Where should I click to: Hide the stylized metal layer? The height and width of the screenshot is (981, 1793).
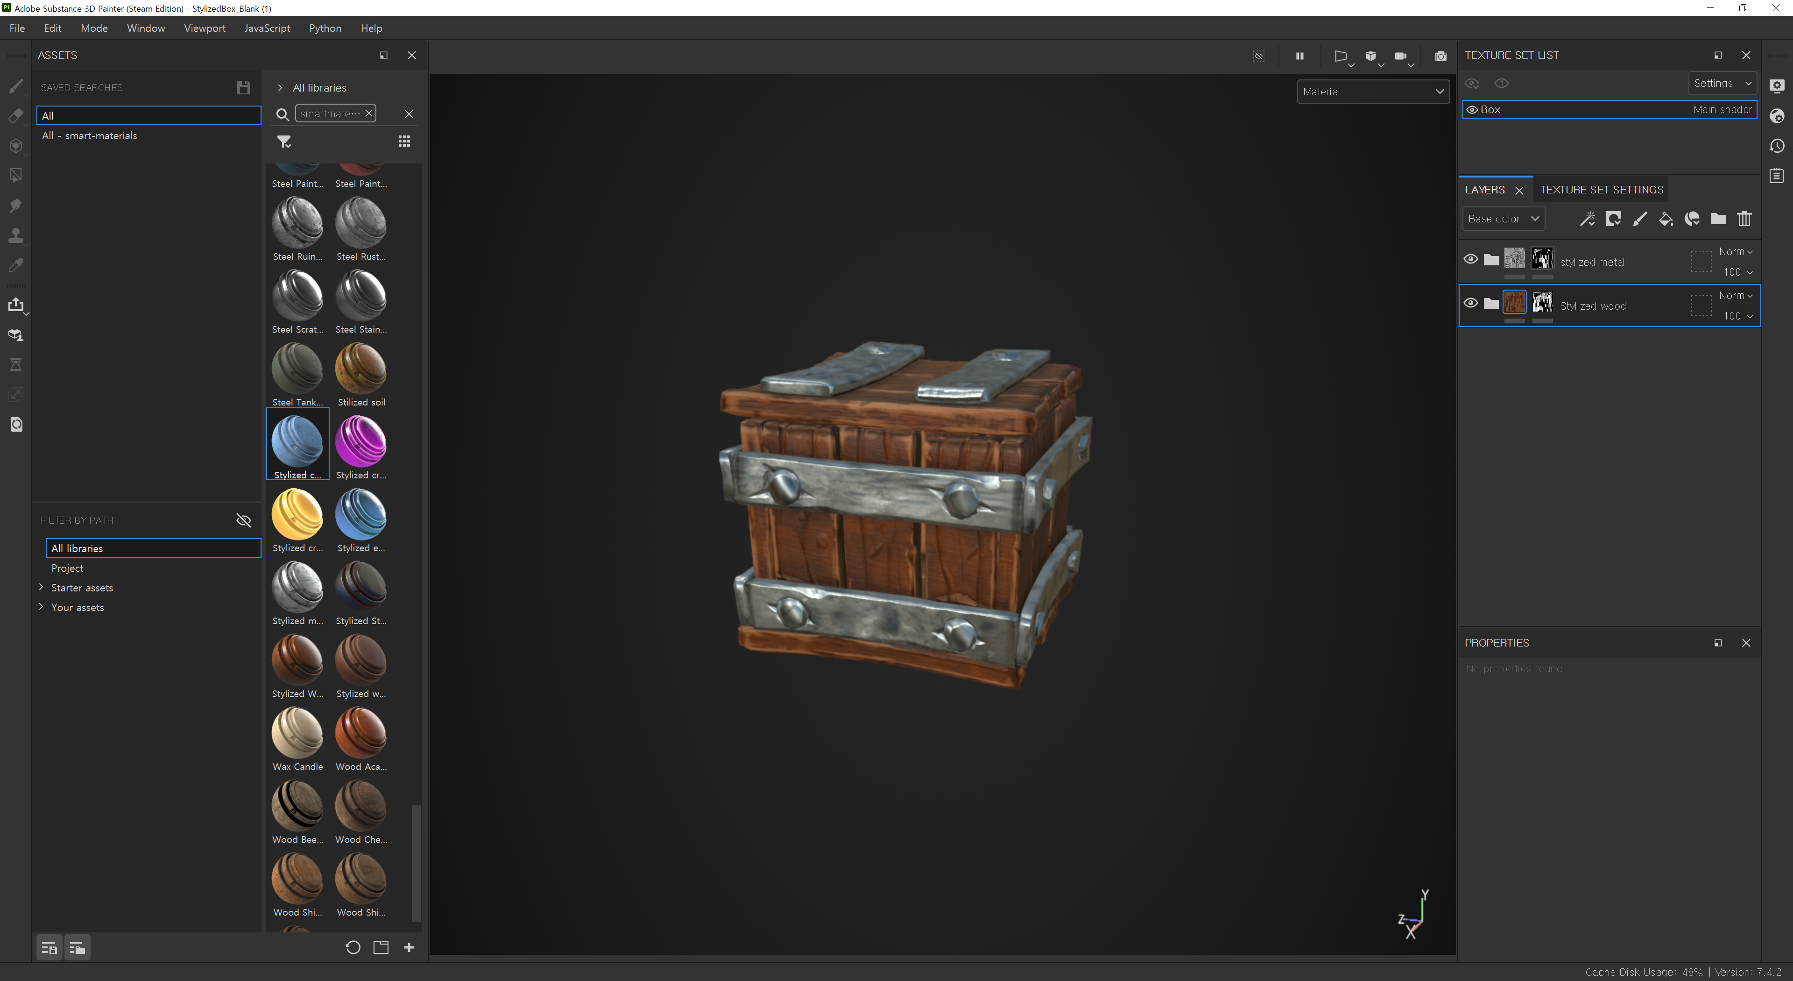click(x=1471, y=259)
